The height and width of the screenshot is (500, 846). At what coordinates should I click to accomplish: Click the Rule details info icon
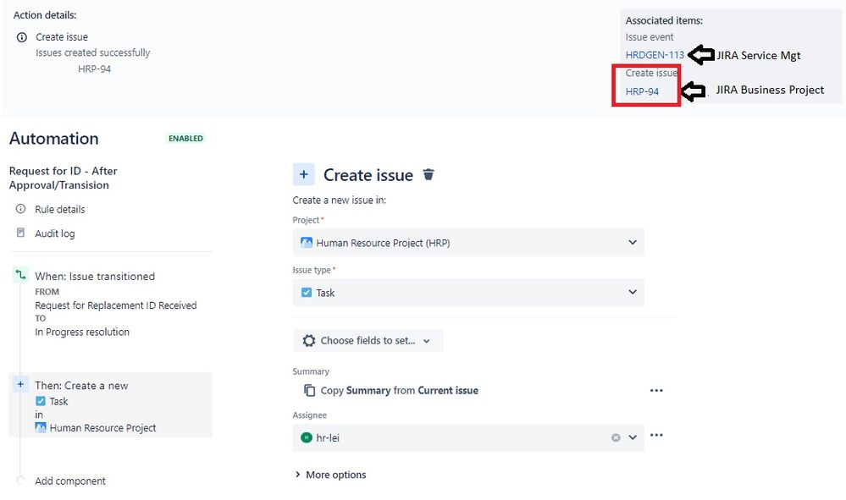20,208
